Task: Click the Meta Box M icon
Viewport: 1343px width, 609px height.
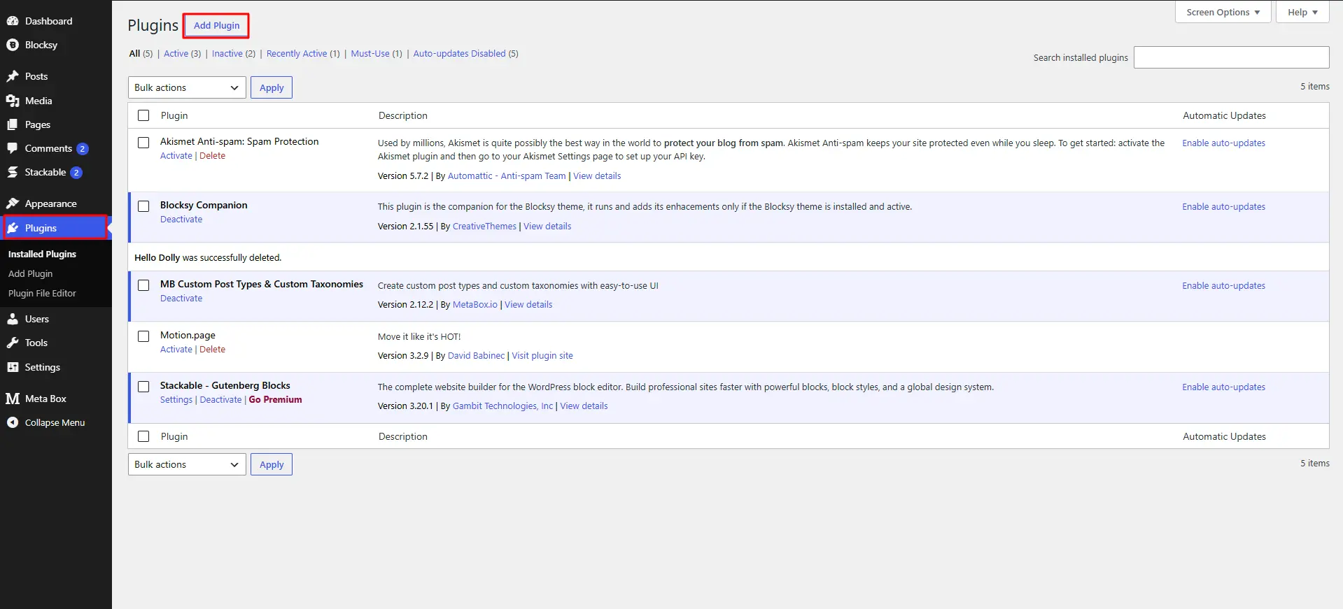Action: [13, 399]
